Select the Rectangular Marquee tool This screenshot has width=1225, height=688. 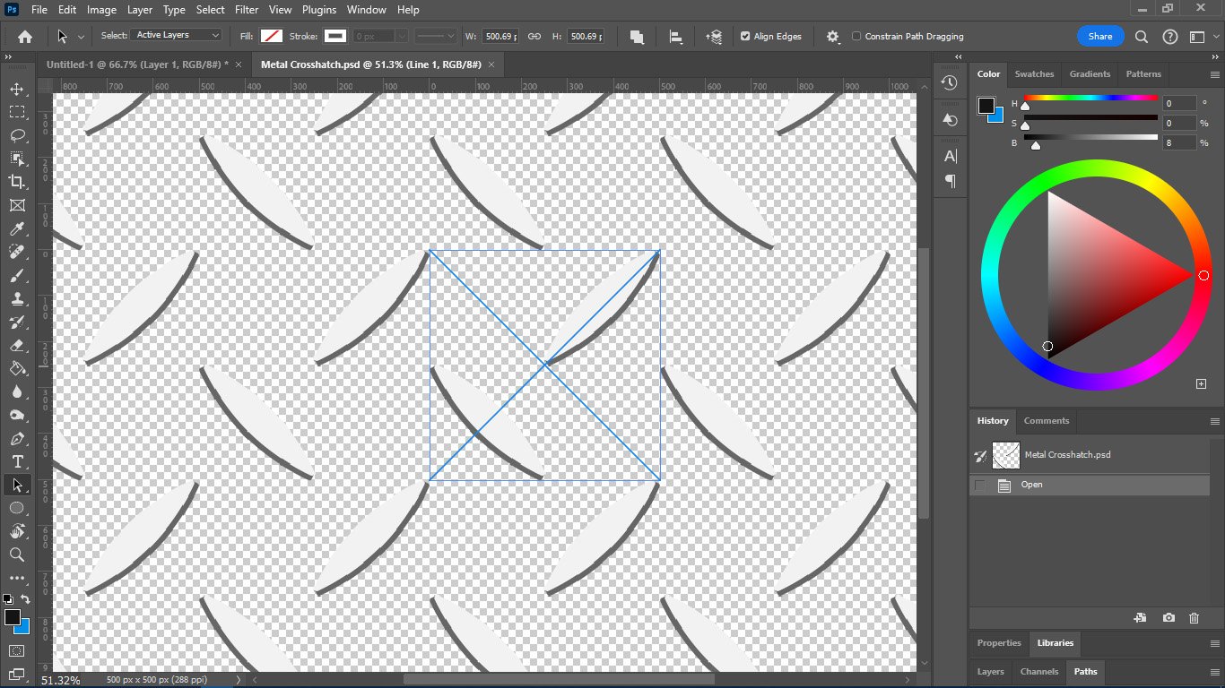(16, 113)
